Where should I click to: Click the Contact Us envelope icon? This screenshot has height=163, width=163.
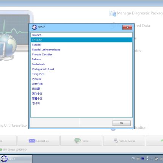(32, 141)
